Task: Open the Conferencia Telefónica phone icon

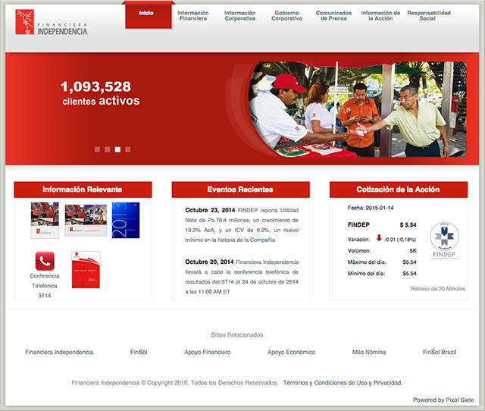Action: [45, 261]
